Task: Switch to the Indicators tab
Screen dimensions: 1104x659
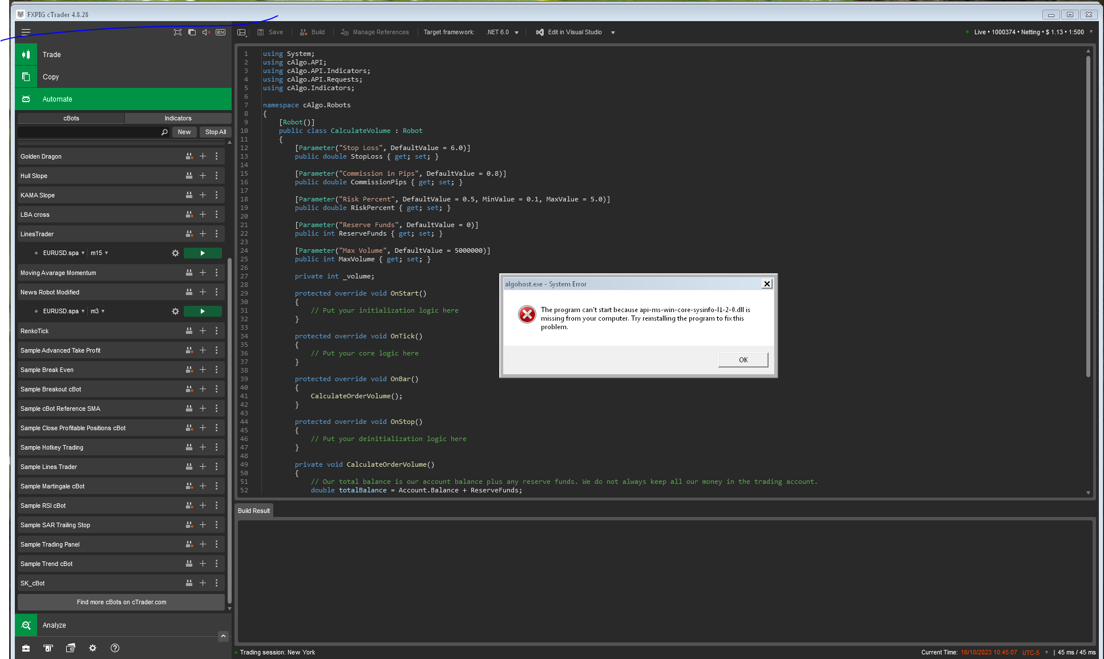Action: pyautogui.click(x=178, y=119)
